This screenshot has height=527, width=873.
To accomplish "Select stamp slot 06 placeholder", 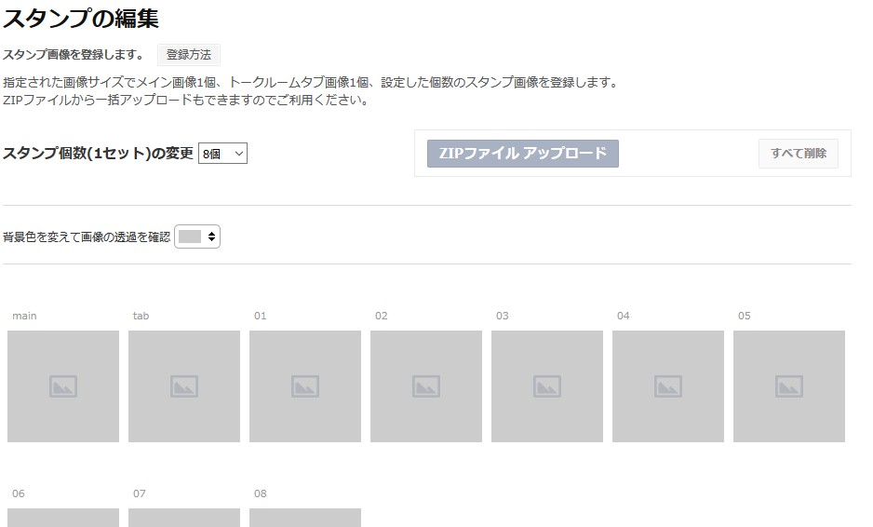I will (63, 518).
